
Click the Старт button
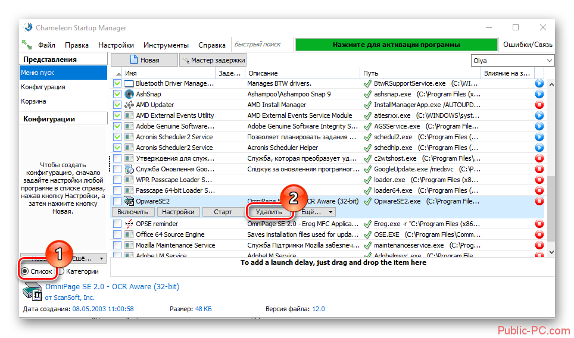[x=223, y=212]
